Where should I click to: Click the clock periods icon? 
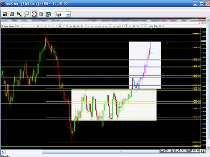tap(155, 26)
